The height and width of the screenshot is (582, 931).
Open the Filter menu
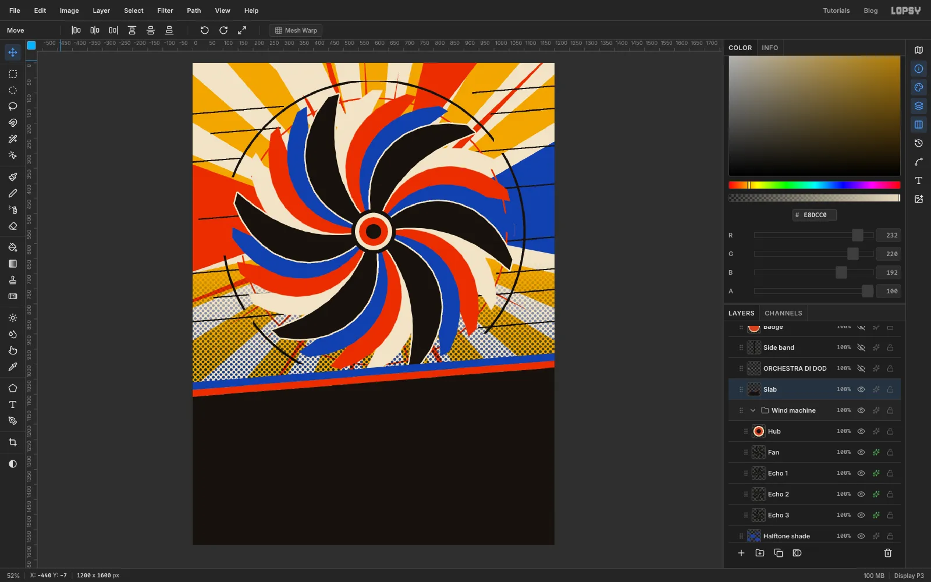[x=165, y=10]
